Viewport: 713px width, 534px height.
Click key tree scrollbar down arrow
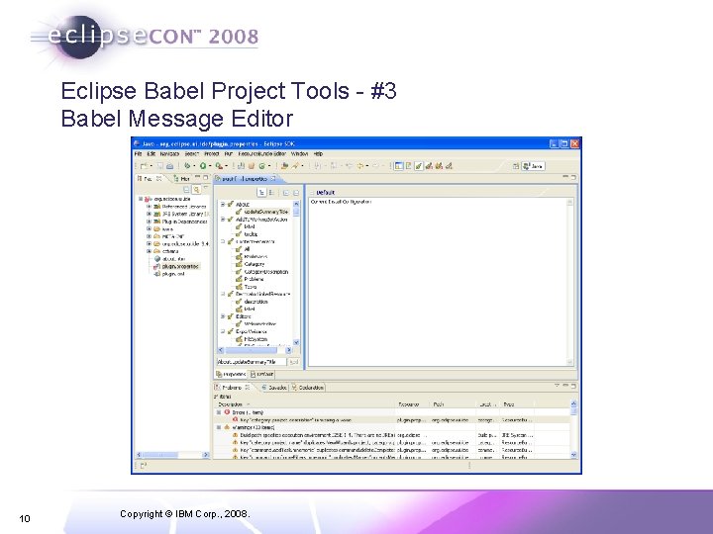(x=296, y=342)
